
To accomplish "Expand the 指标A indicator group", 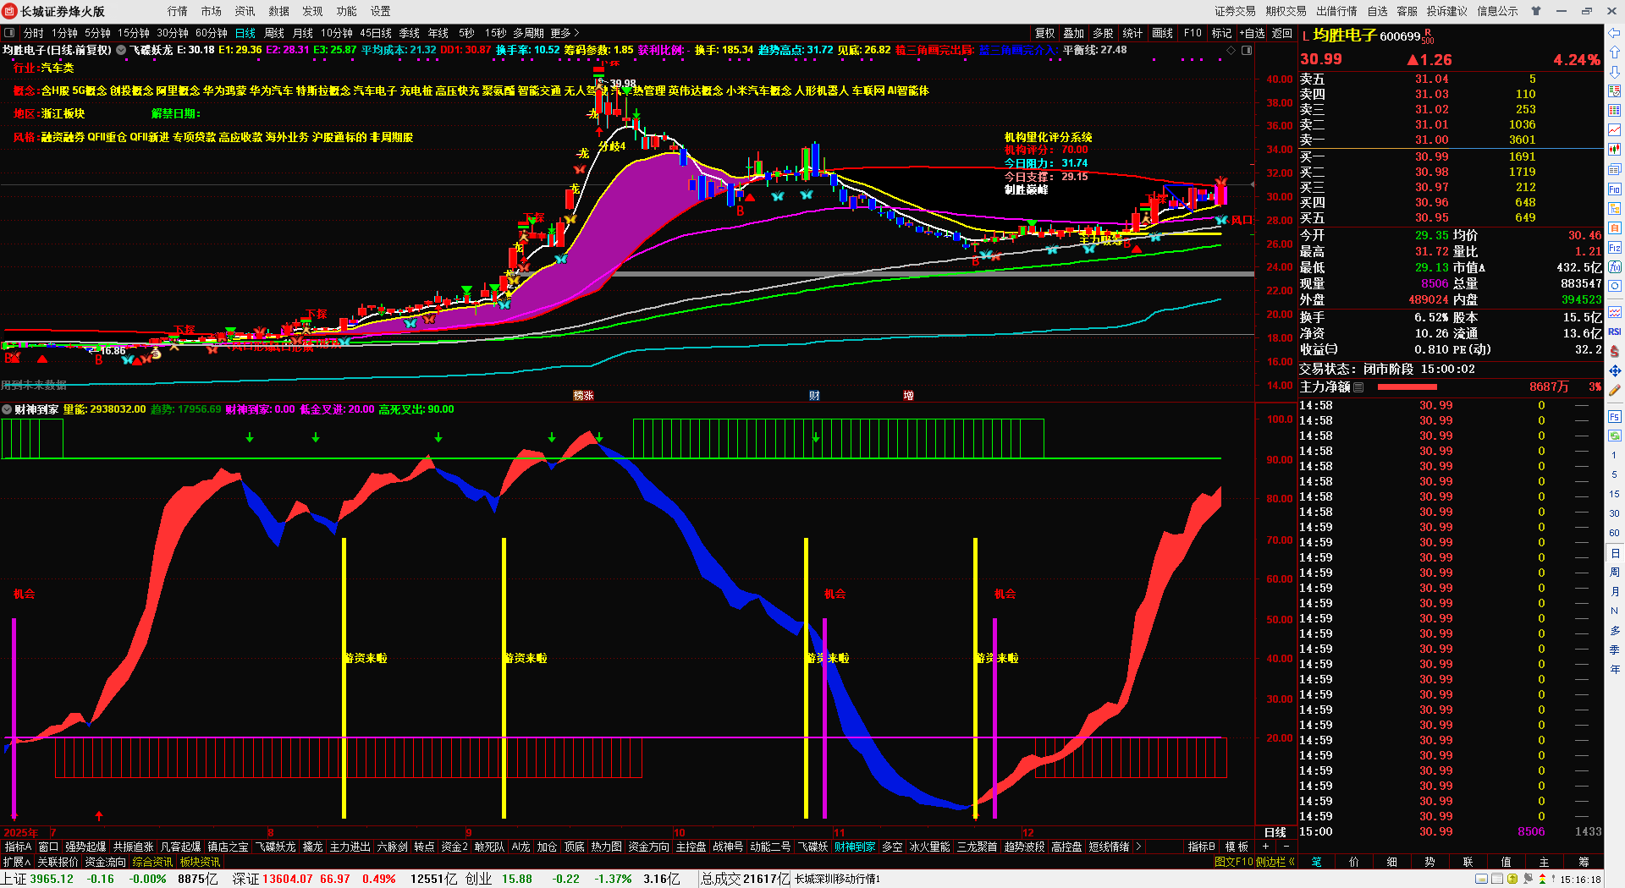I will coord(18,847).
